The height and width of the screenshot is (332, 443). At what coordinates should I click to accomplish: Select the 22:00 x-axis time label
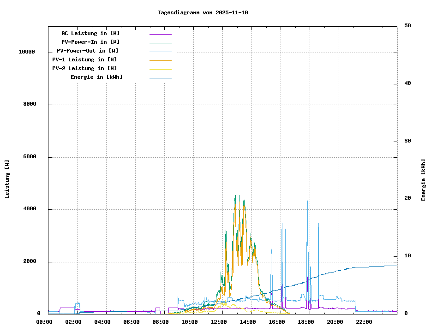pyautogui.click(x=364, y=322)
